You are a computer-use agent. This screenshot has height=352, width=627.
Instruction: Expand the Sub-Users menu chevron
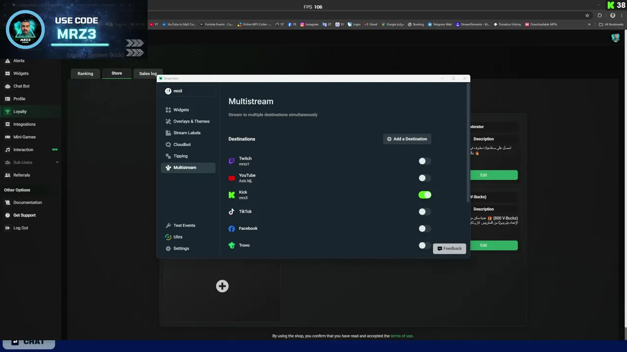(x=57, y=162)
